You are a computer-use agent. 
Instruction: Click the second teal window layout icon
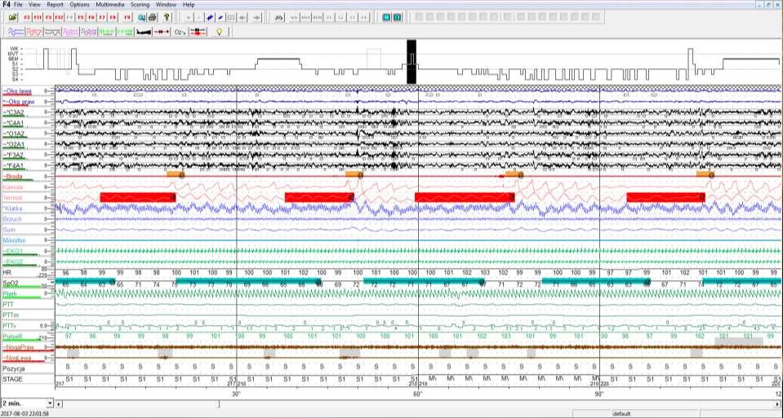pyautogui.click(x=397, y=17)
